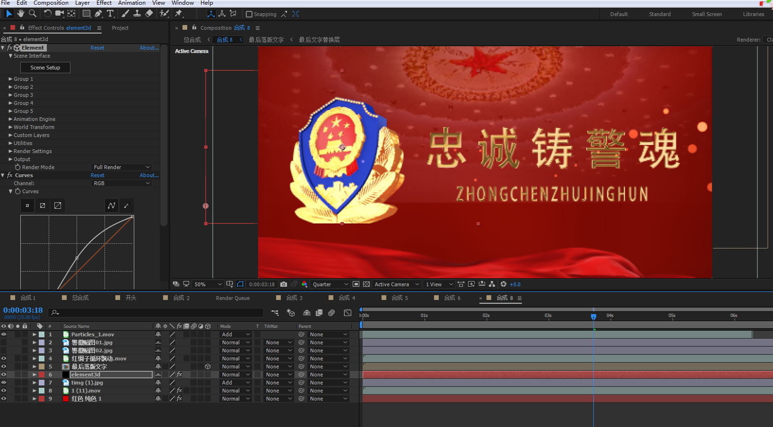Viewport: 773px width, 427px height.
Task: Toggle transparency grid in viewer
Action: [x=366, y=284]
